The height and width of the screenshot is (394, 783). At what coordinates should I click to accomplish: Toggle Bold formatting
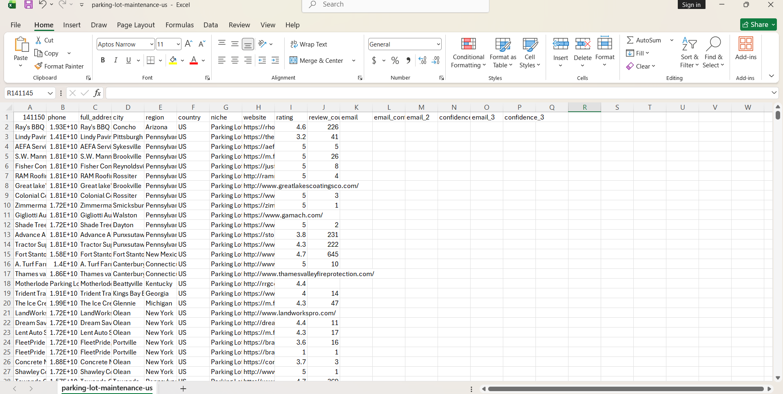click(x=103, y=60)
